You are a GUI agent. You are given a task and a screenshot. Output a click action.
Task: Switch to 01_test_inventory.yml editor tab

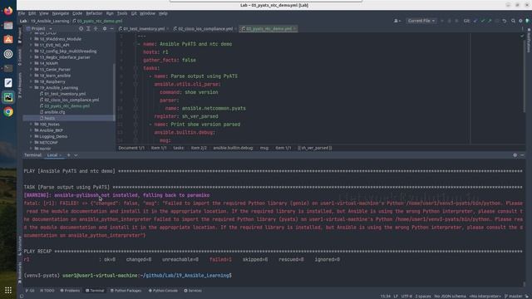[x=144, y=29]
